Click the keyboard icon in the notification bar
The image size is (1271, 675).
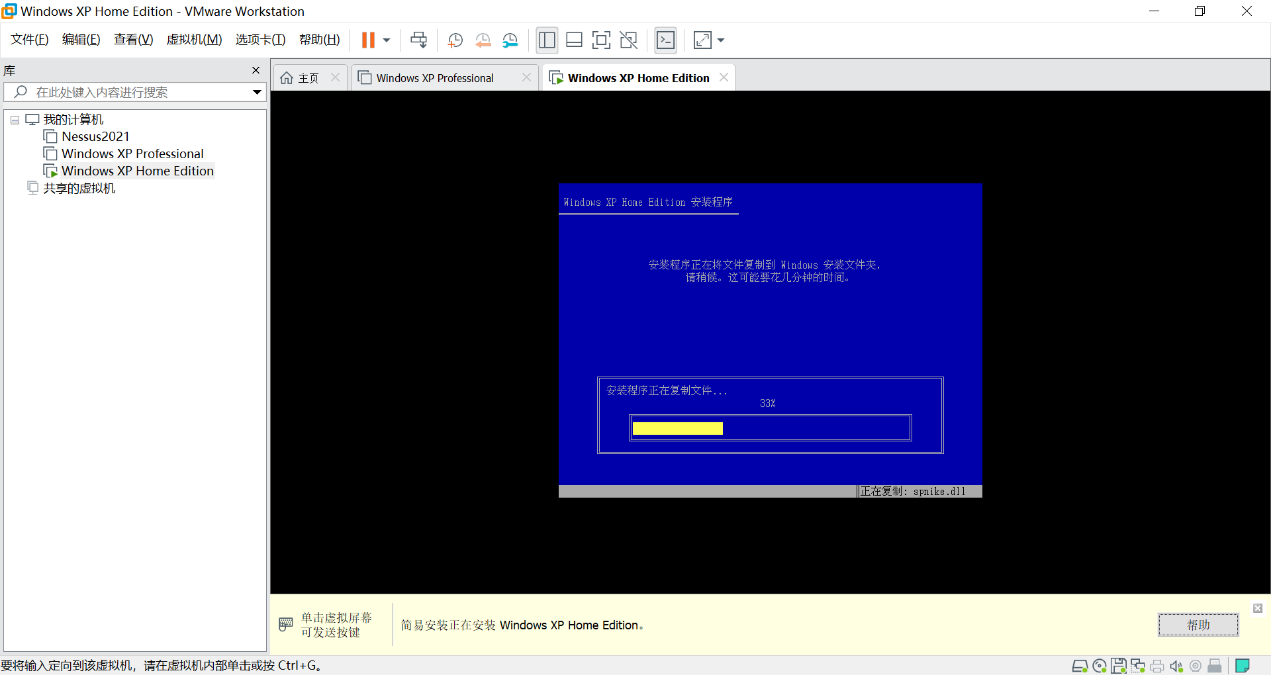(286, 624)
